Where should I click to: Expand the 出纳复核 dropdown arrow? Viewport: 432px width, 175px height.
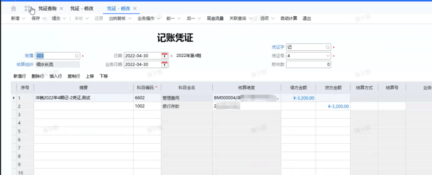(x=130, y=19)
